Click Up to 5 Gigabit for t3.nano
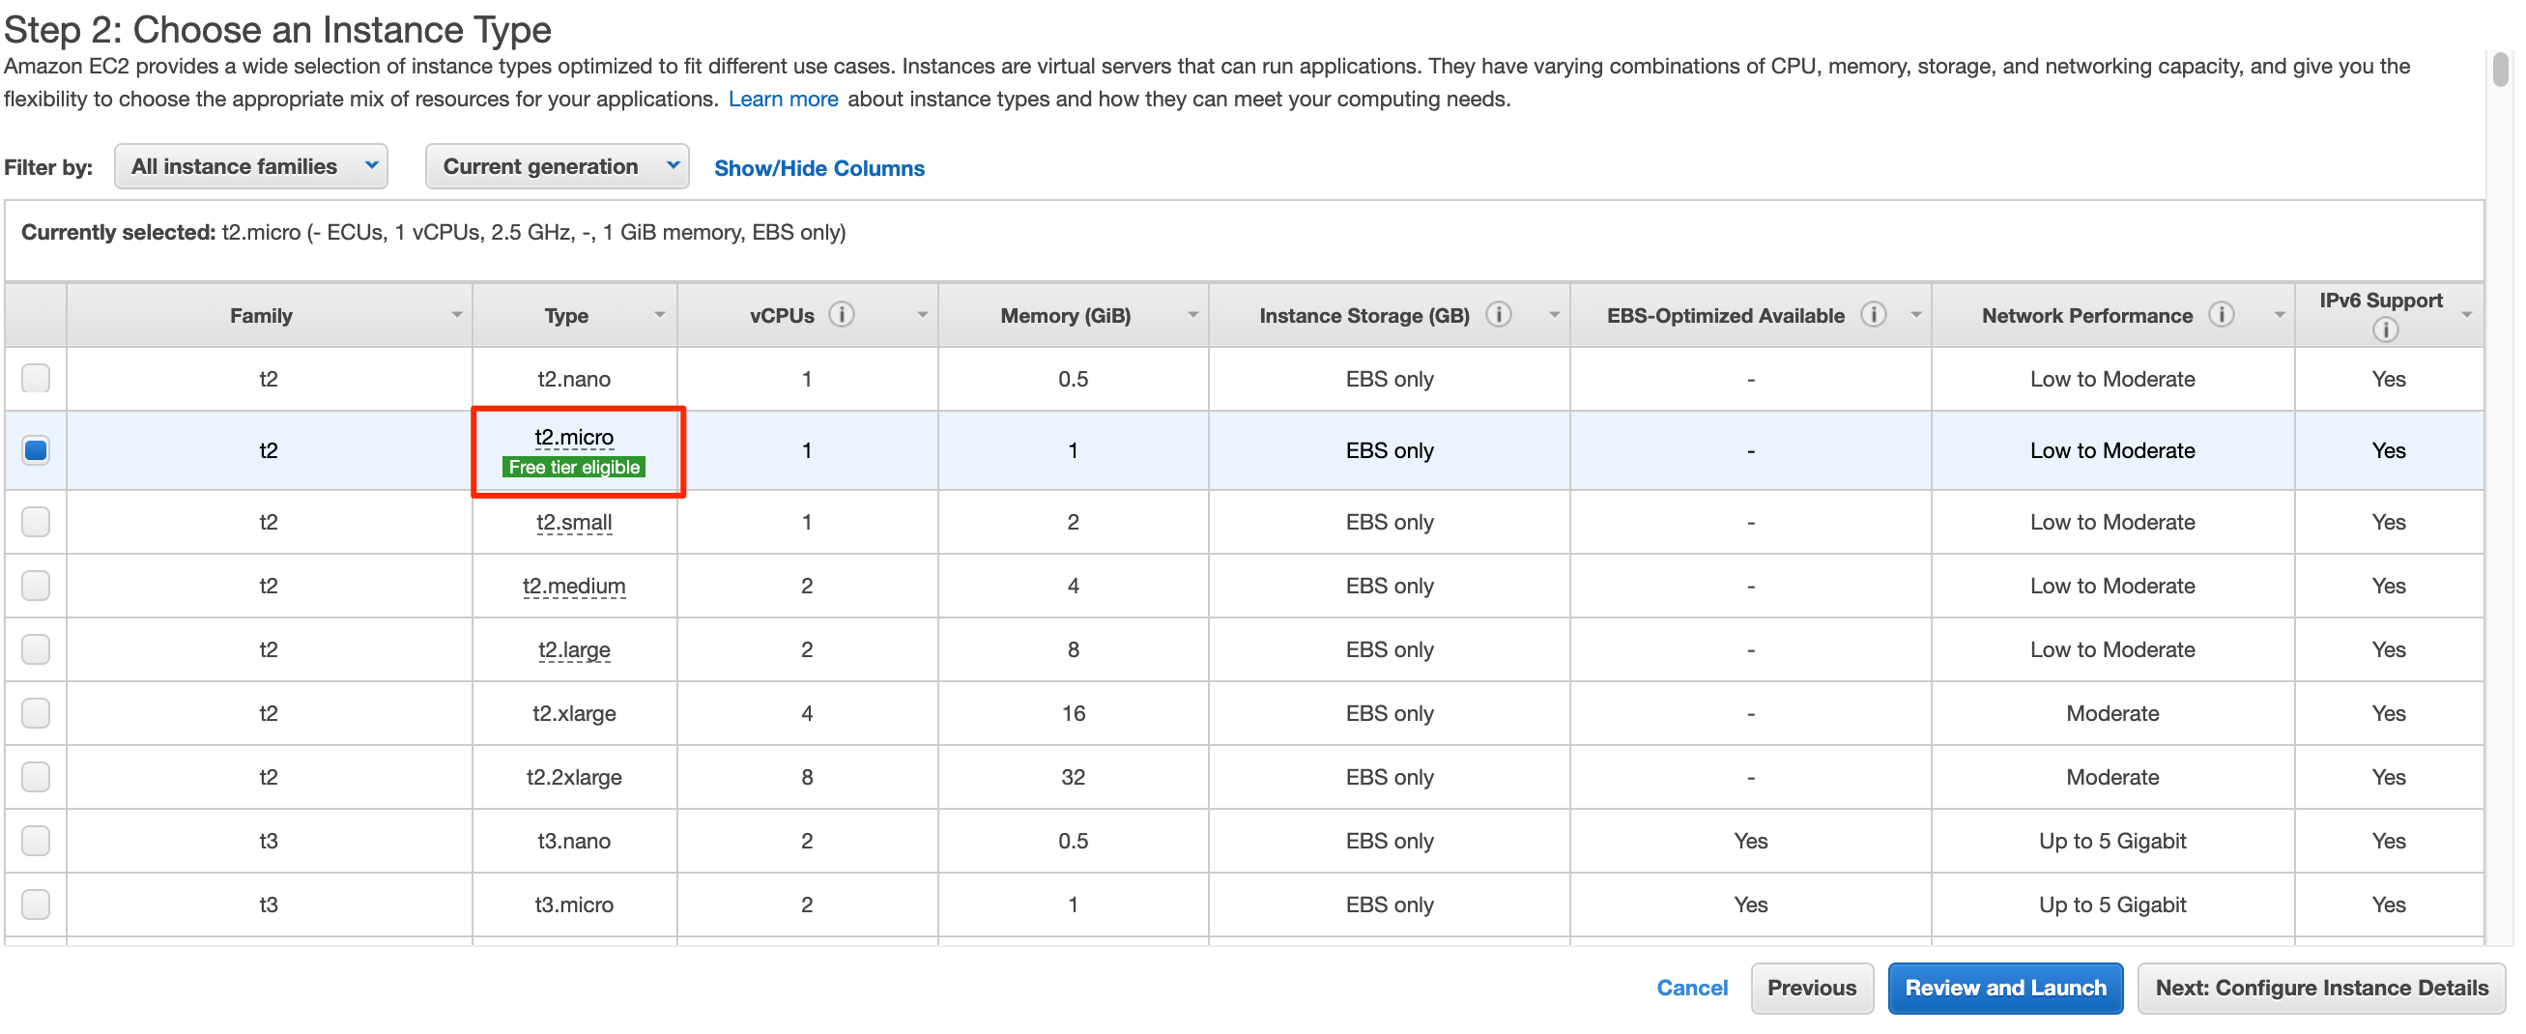 [2112, 841]
